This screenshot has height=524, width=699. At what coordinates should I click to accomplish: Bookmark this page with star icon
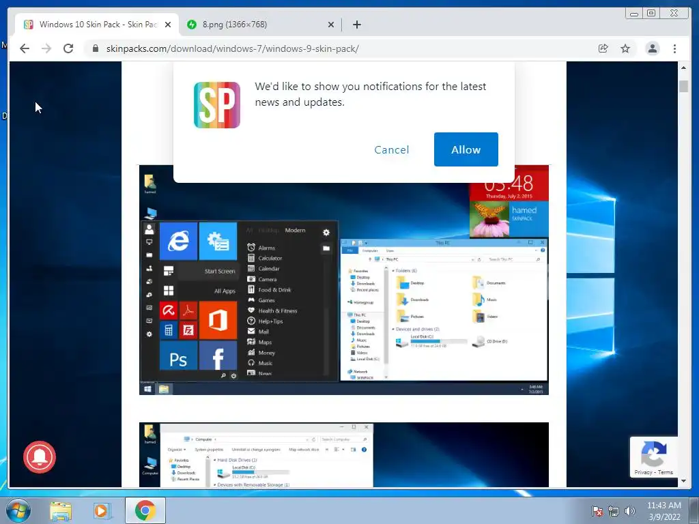(625, 48)
